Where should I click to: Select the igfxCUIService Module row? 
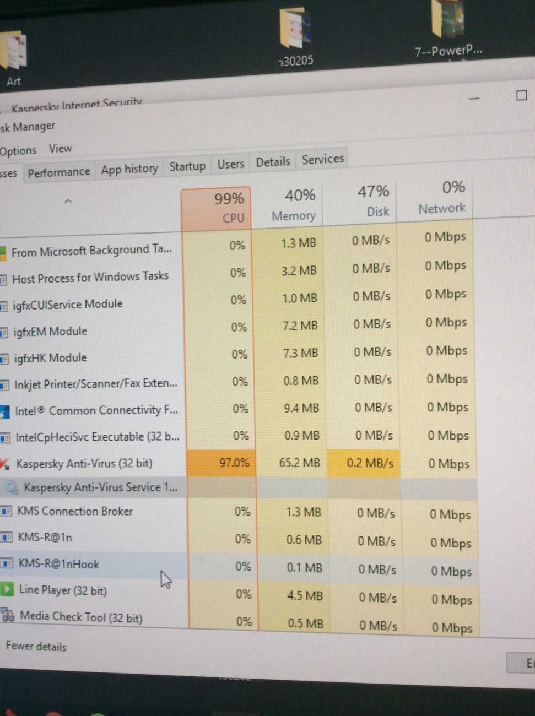[x=68, y=304]
